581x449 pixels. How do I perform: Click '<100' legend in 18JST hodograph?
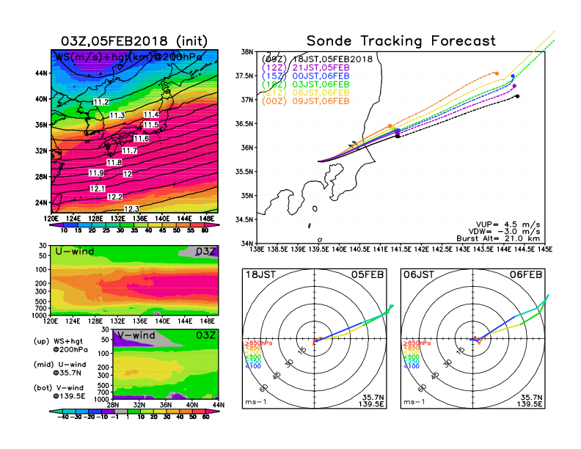coord(253,366)
